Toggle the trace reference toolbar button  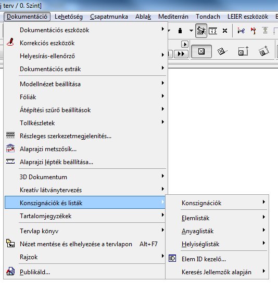[201, 31]
